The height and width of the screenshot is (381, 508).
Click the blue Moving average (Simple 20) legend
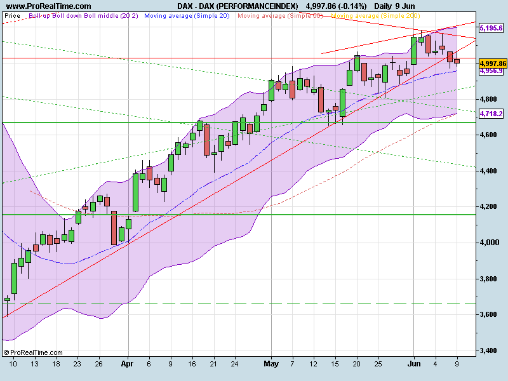(187, 15)
